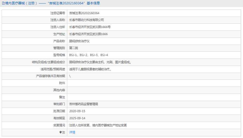This screenshot has width=243, height=138.
Task: Open the 详情 details link
Action: (72, 132)
